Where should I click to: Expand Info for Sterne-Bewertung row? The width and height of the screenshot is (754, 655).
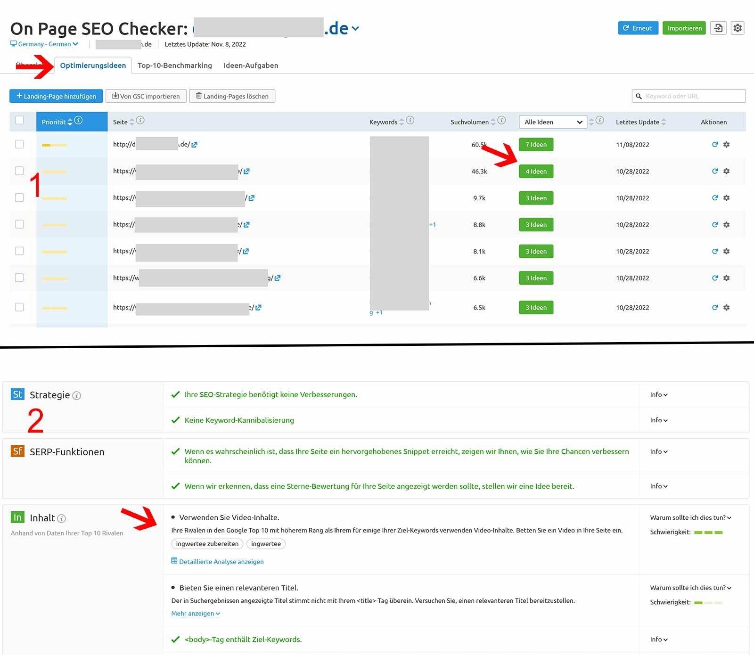(x=659, y=486)
